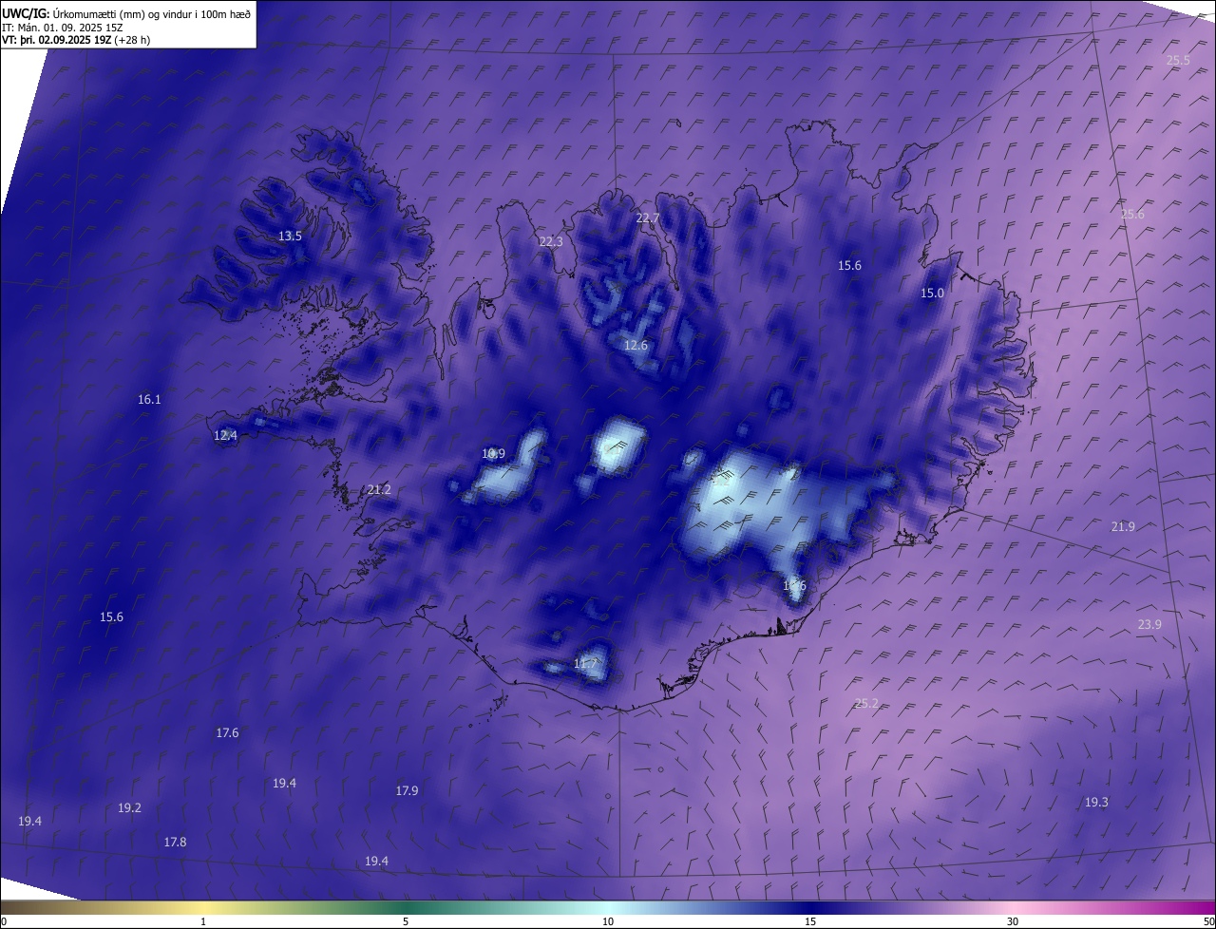Click the 23.9 value on the map

pos(1149,624)
